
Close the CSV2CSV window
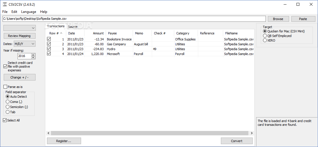pos(311,5)
